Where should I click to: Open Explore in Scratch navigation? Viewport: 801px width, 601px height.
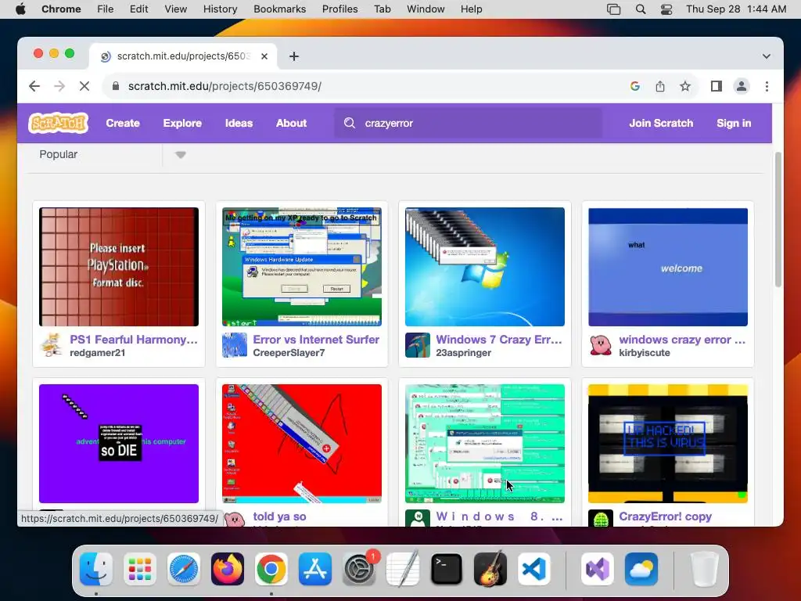tap(182, 123)
